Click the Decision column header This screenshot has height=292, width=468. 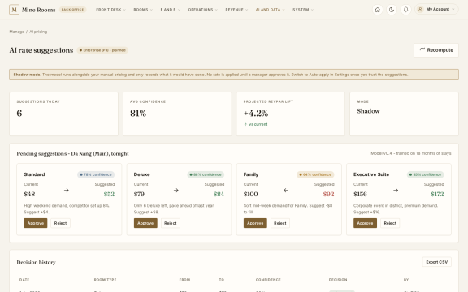[338, 280]
